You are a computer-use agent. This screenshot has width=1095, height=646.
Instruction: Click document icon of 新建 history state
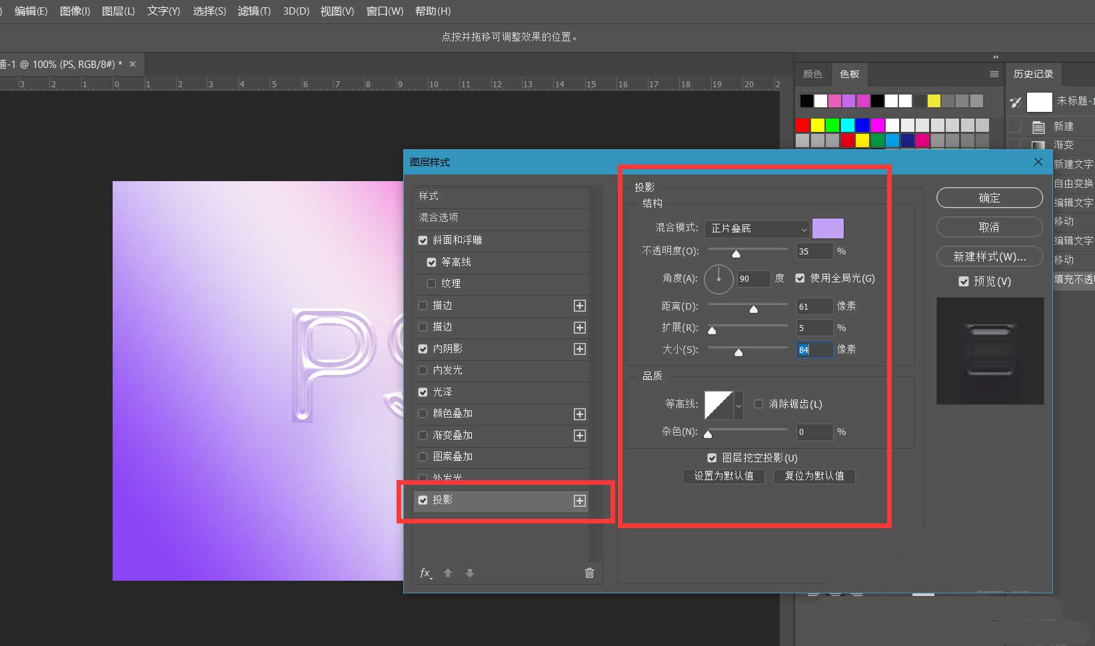pyautogui.click(x=1038, y=127)
